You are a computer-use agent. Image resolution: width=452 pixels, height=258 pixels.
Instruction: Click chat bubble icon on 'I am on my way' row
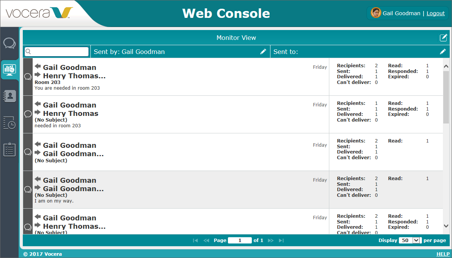[28, 189]
